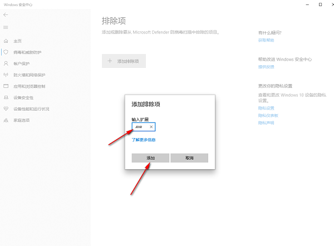Open 主页 in the sidebar

17,41
